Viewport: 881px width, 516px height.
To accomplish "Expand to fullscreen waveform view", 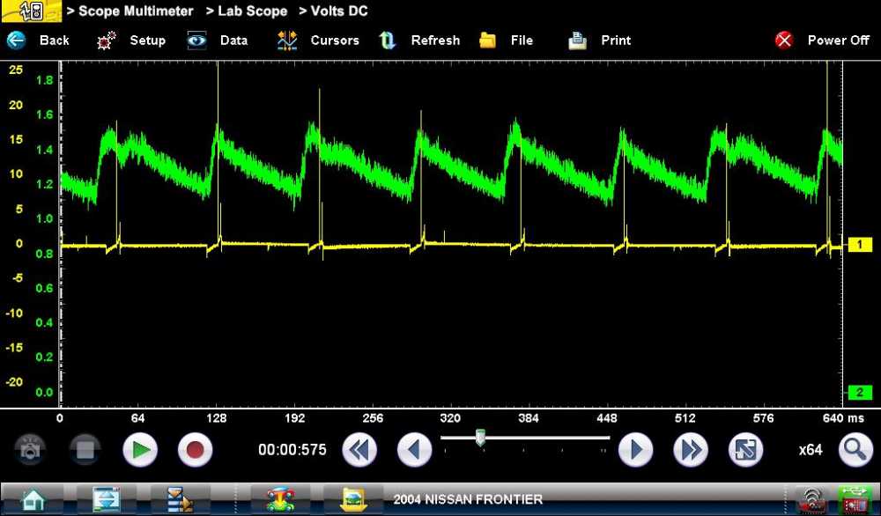I will [x=745, y=450].
